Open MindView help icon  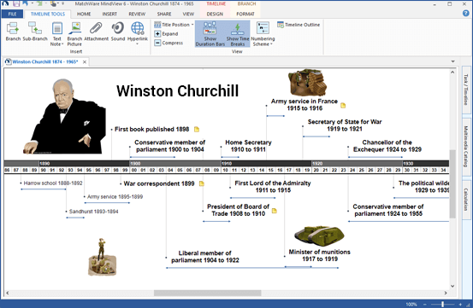click(x=466, y=14)
